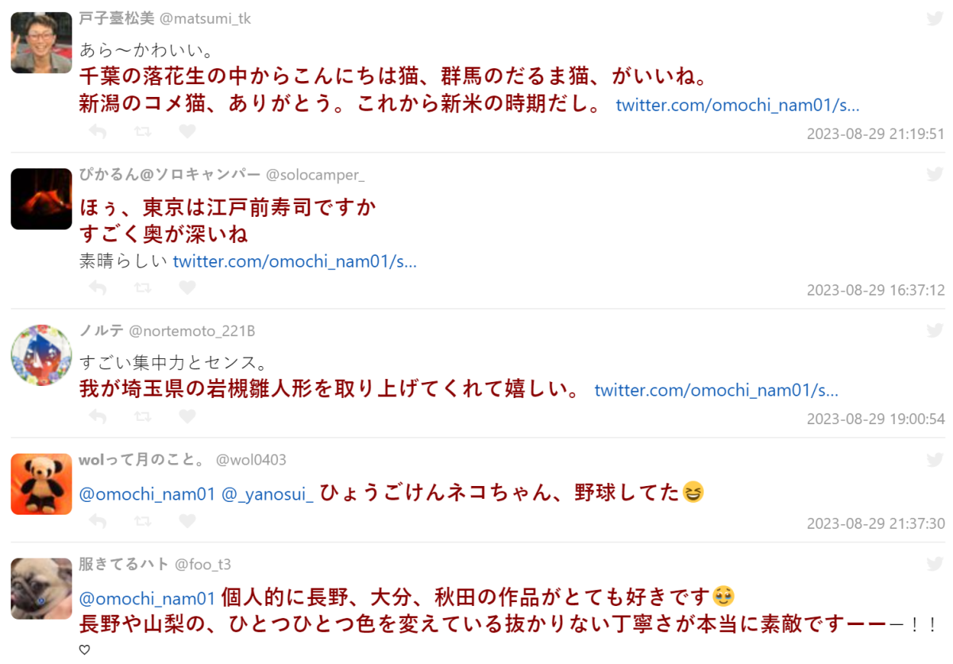The width and height of the screenshot is (953, 664).
Task: Open 戸子臺松美's profile avatar
Action: 41,43
